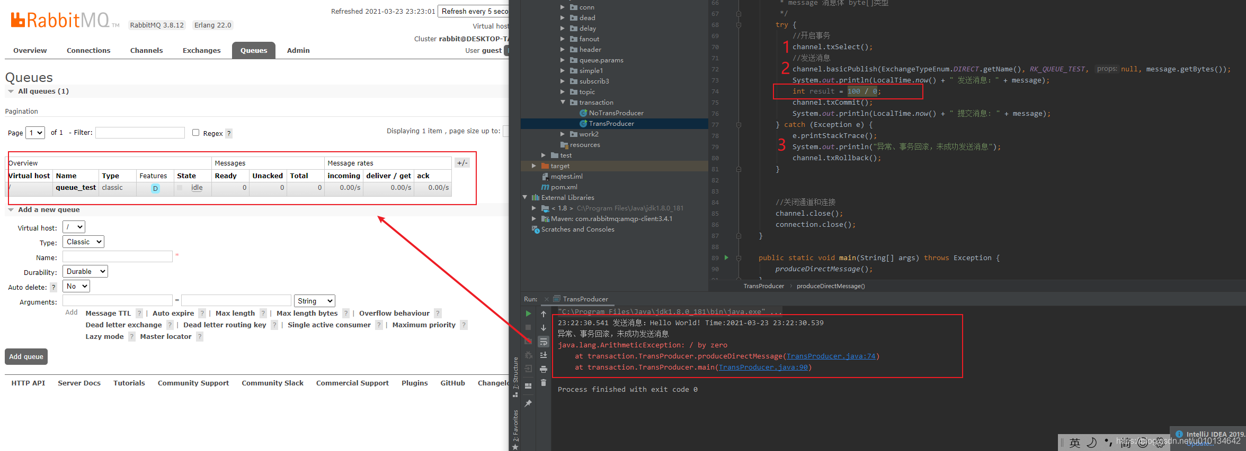
Task: Click green run gutter arrow at line 89
Action: (726, 257)
